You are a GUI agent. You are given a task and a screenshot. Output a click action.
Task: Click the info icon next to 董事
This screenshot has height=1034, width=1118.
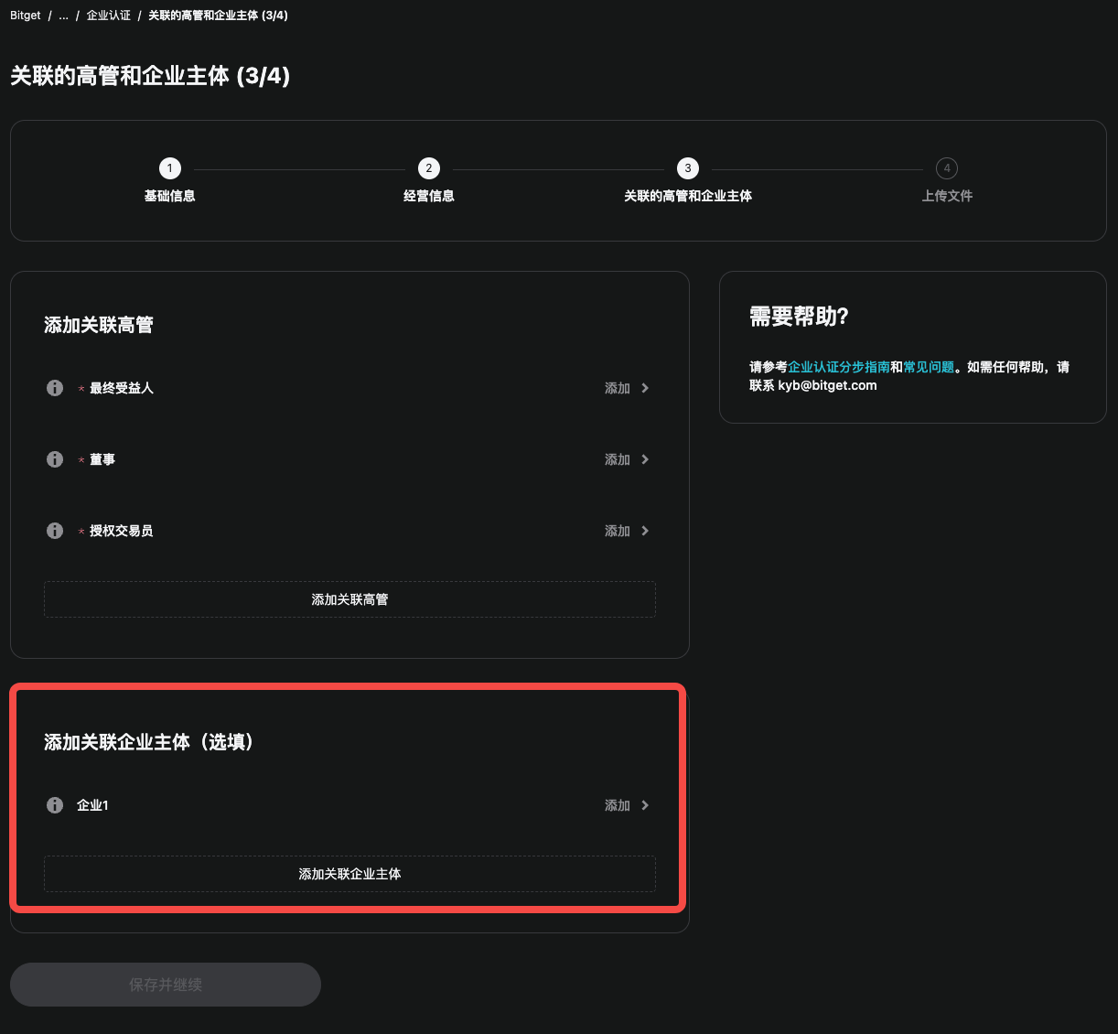54,459
